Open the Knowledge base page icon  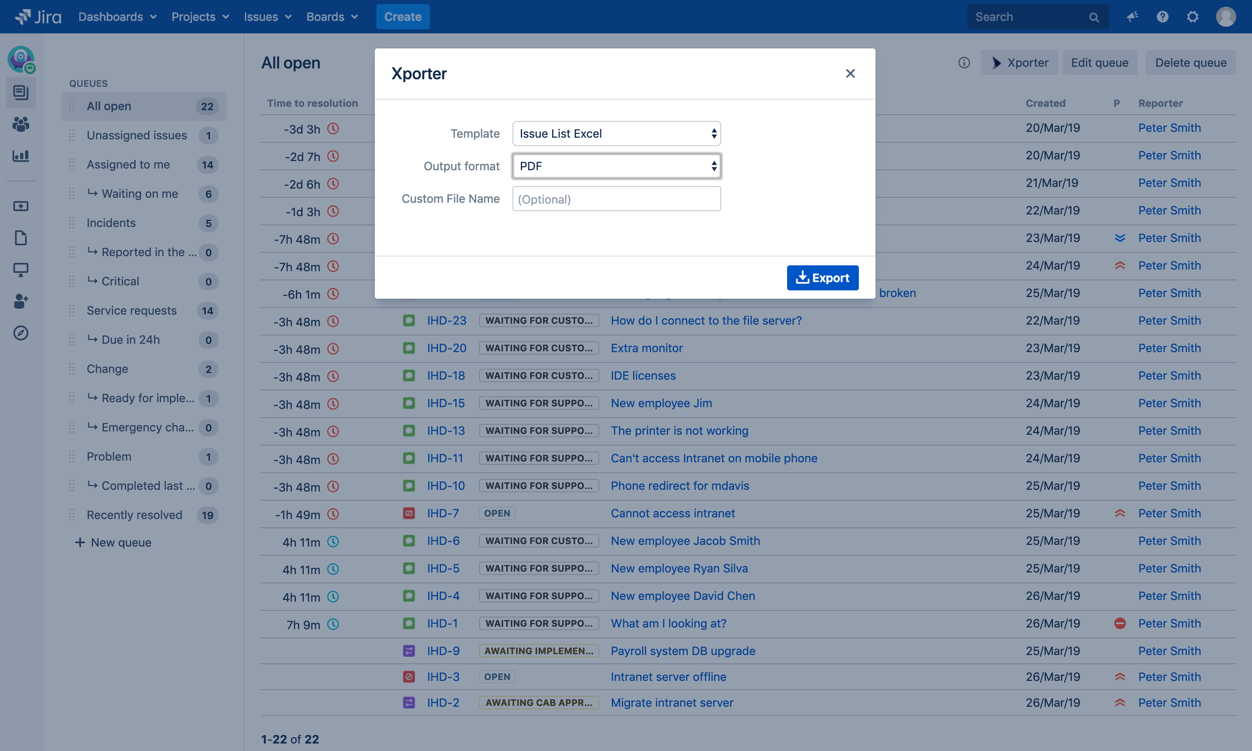[21, 238]
